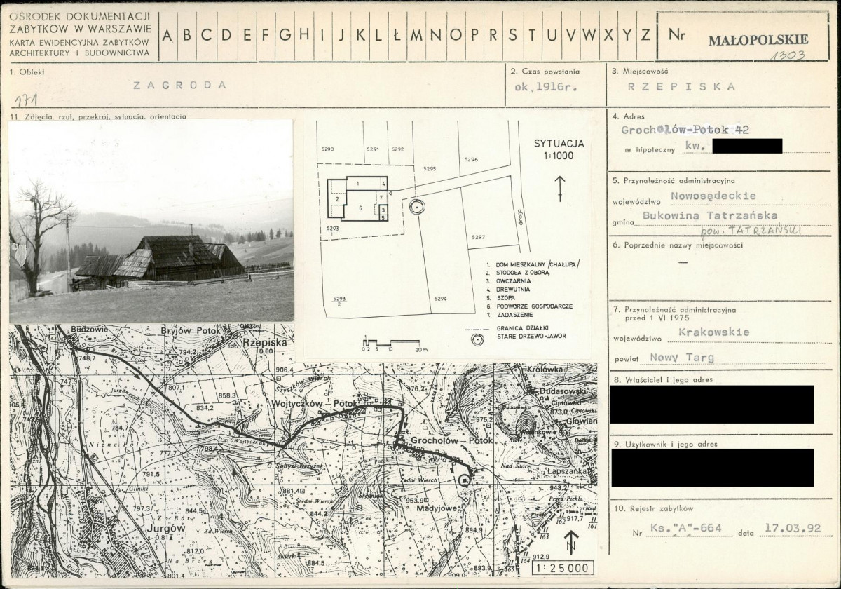This screenshot has height=589, width=841.
Task: Click register date 17.03.92
Action: [793, 529]
